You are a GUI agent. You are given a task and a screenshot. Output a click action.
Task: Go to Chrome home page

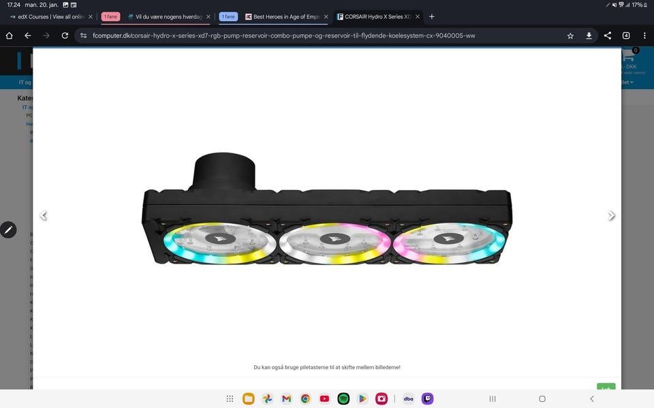[9, 36]
